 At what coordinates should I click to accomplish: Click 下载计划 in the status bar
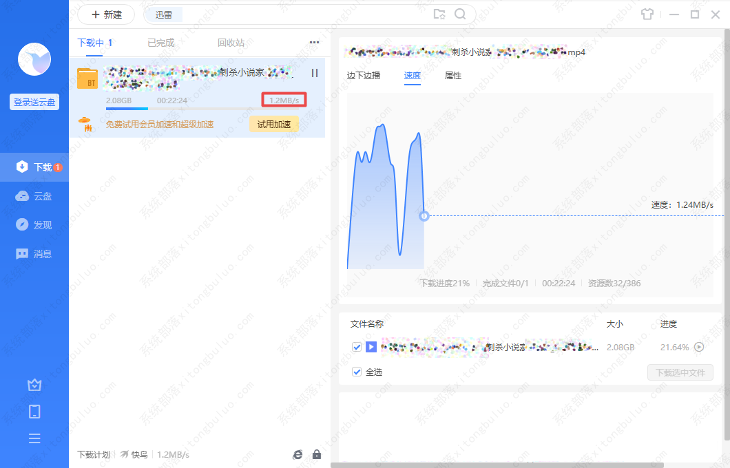click(x=94, y=454)
